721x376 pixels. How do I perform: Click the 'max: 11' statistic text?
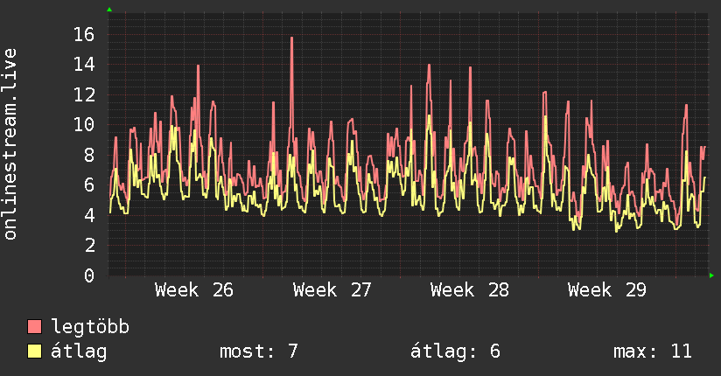tap(653, 352)
